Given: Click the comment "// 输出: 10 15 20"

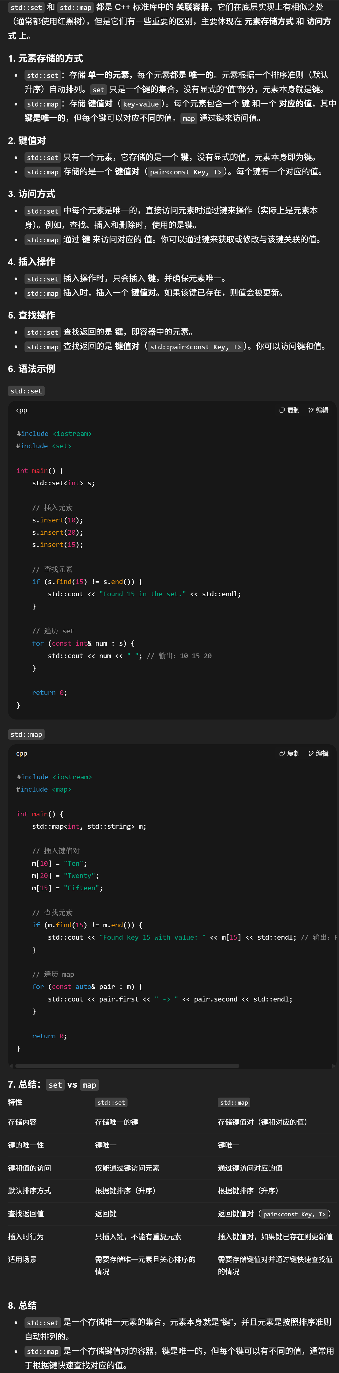Looking at the screenshot, I should point(179,656).
